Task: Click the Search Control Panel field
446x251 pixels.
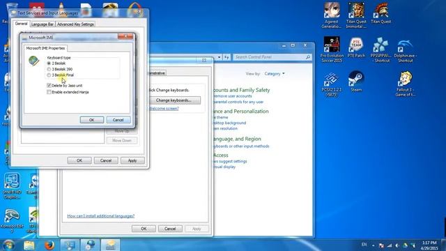Action: point(272,57)
